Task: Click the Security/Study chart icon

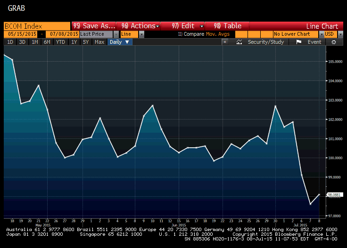Action: tap(239, 42)
